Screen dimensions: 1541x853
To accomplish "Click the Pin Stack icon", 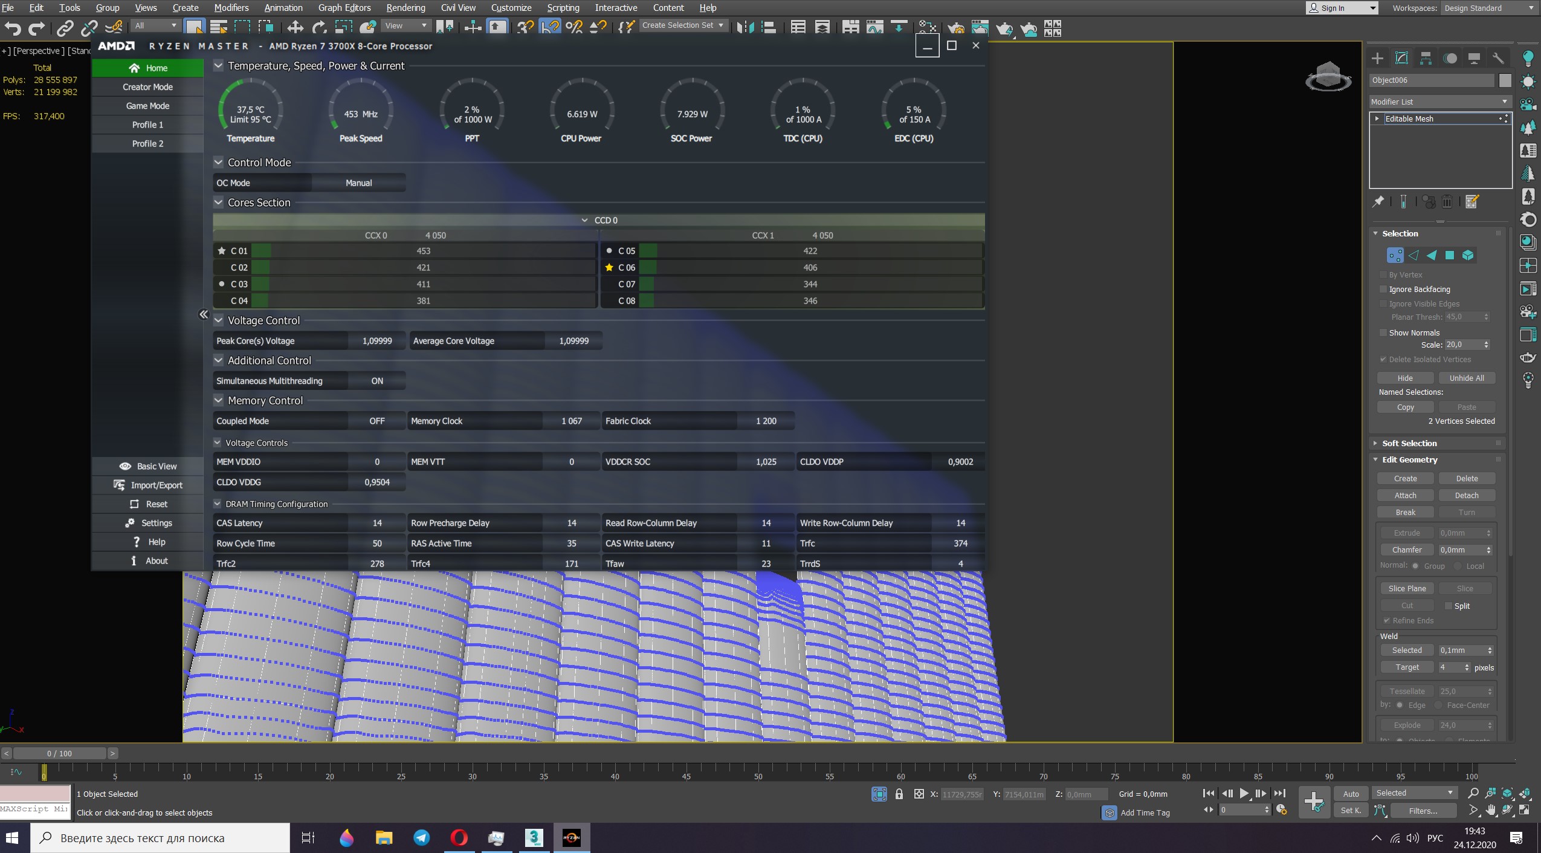I will (x=1378, y=202).
